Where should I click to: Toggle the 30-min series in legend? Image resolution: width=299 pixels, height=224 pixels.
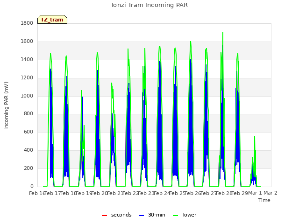[x=152, y=215]
